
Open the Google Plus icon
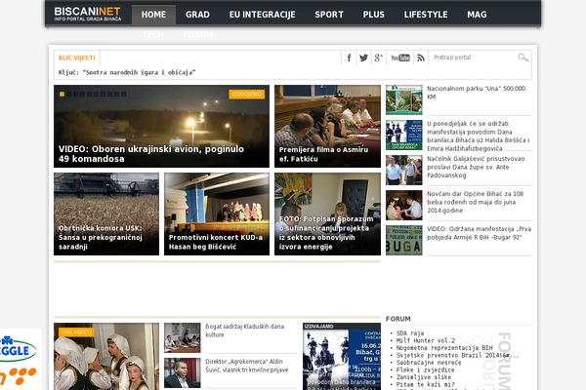[379, 58]
